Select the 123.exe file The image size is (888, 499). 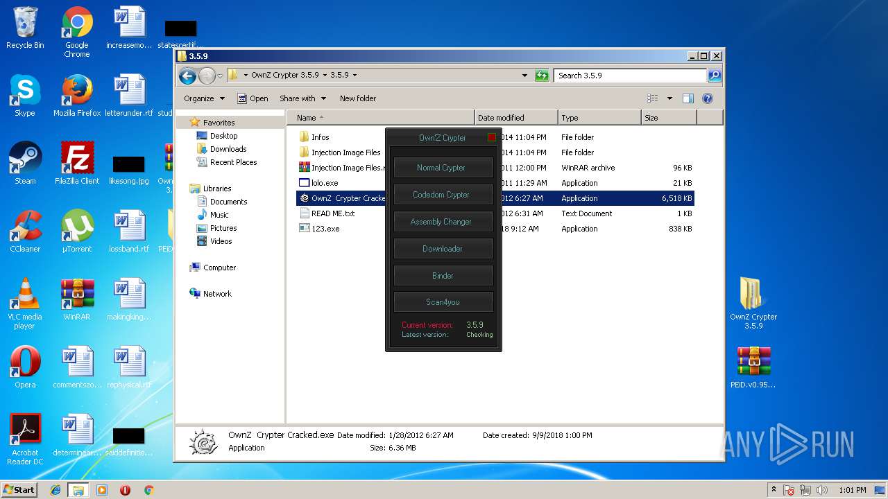(x=319, y=229)
